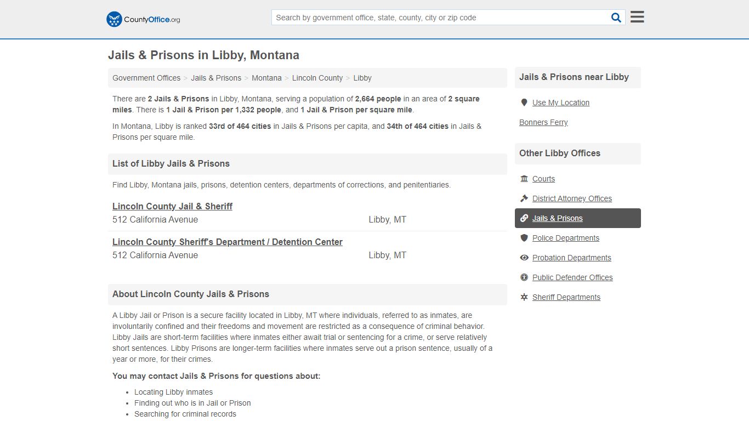The image size is (749, 421).
Task: Open Jails & Prisons breadcrumb link
Action: pyautogui.click(x=216, y=78)
